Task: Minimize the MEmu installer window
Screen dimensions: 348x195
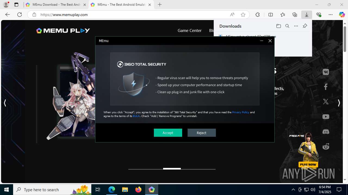Action: 262,41
